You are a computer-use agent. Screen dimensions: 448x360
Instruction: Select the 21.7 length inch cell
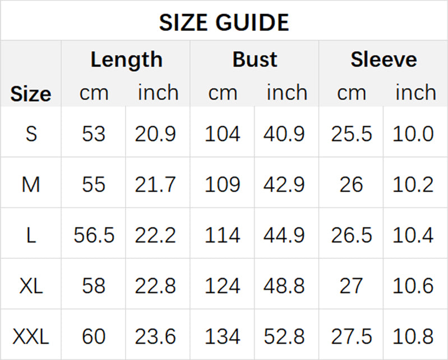tap(158, 184)
